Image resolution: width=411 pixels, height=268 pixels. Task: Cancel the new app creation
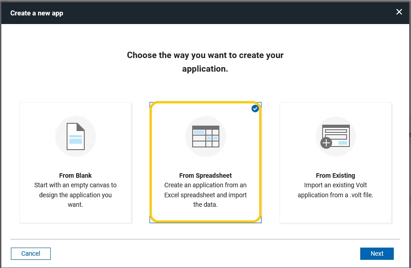(31, 253)
